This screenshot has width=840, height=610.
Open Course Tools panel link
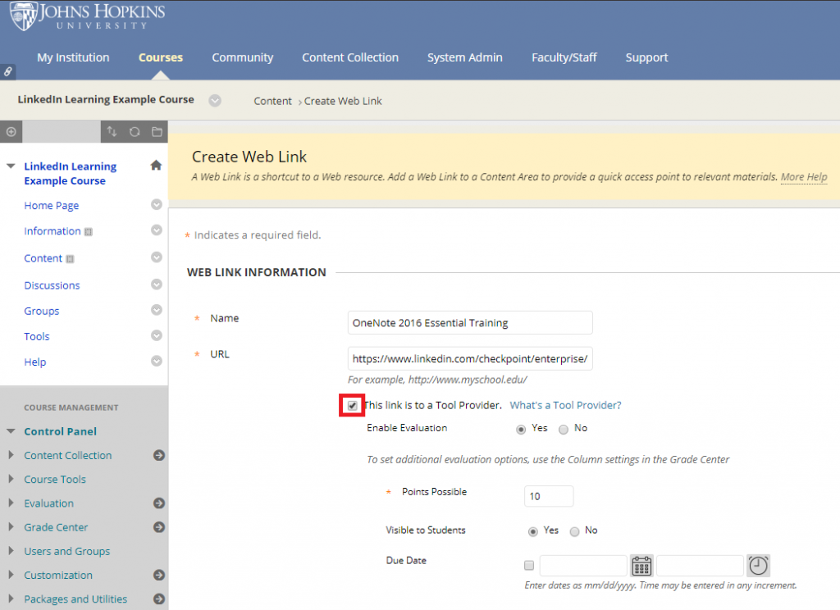(55, 480)
